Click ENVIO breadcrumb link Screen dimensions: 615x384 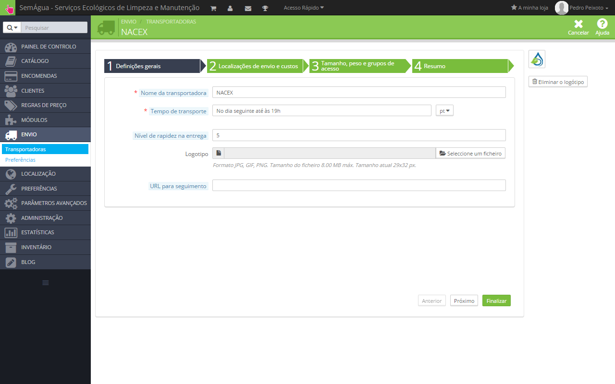click(x=129, y=22)
